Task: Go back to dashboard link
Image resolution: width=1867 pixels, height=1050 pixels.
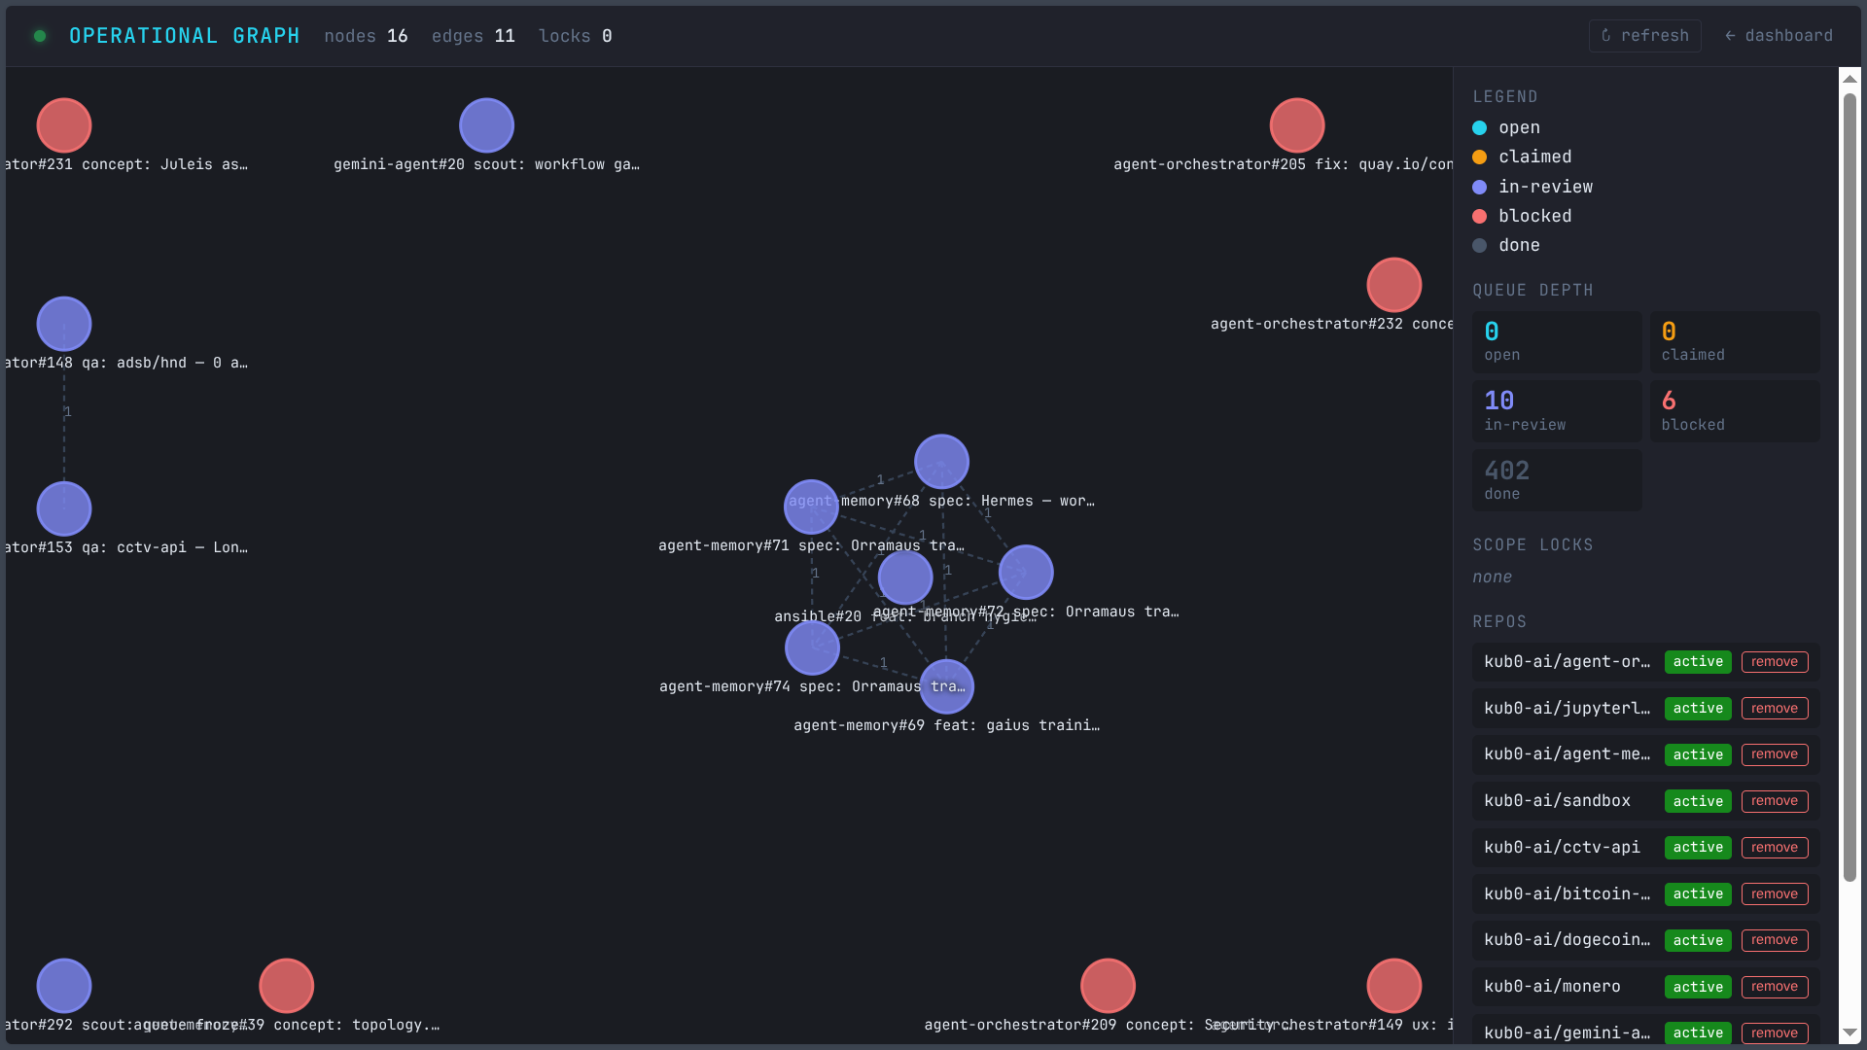Action: click(x=1778, y=36)
